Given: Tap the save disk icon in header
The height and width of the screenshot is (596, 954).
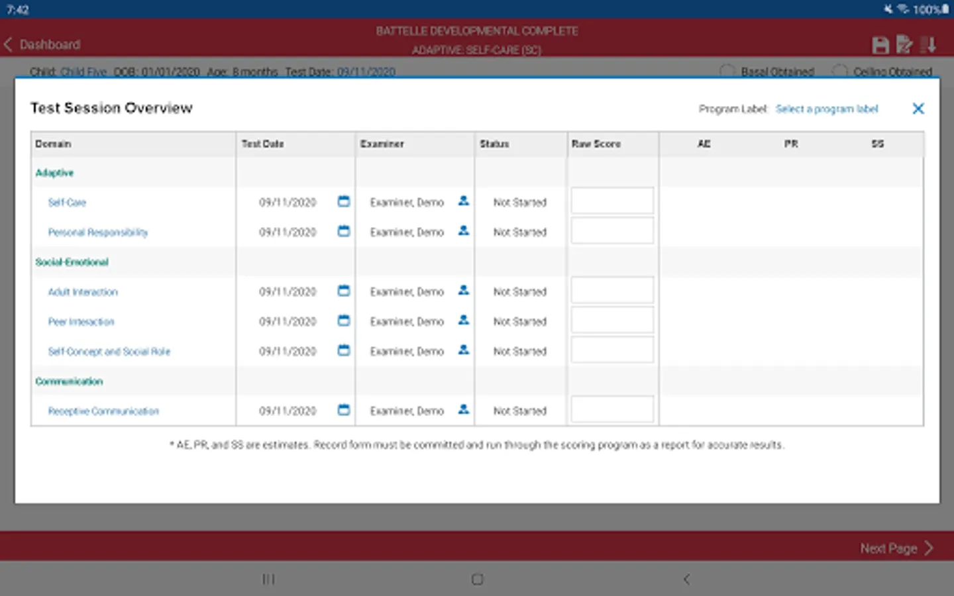Looking at the screenshot, I should point(880,44).
